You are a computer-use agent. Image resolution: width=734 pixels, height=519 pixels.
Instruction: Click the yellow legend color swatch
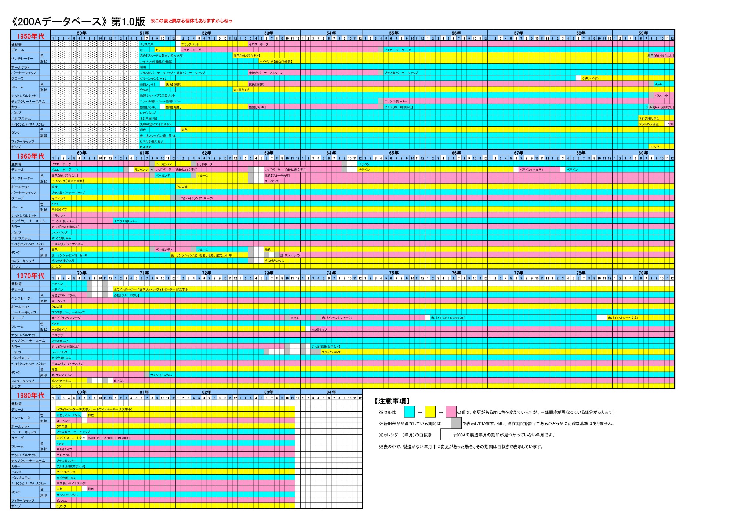click(x=430, y=412)
